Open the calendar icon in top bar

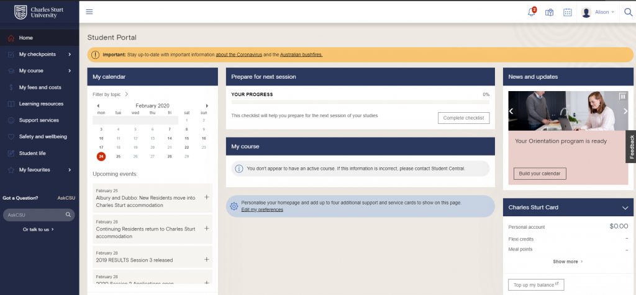[x=568, y=12]
